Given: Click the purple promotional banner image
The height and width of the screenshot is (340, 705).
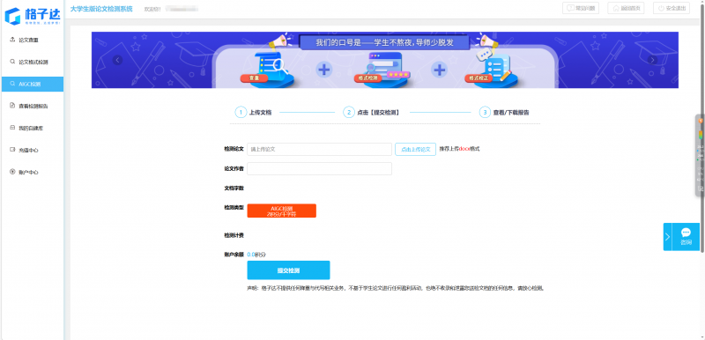Looking at the screenshot, I should (x=385, y=60).
